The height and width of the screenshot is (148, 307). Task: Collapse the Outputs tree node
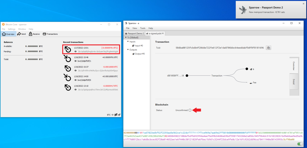click(128, 50)
